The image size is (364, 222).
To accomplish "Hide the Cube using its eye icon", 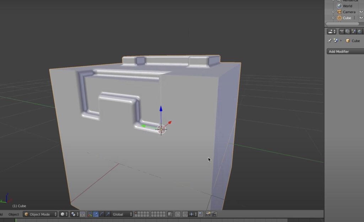I will click(x=361, y=18).
